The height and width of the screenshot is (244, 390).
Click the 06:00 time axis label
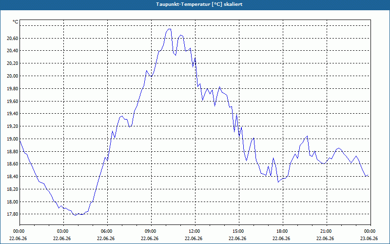107,231
